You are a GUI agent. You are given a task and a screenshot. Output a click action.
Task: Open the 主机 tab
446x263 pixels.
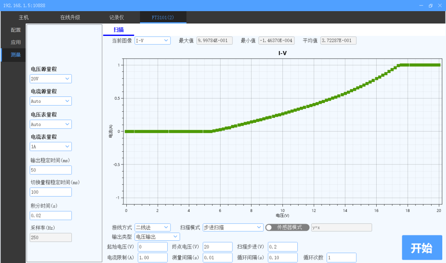point(24,17)
